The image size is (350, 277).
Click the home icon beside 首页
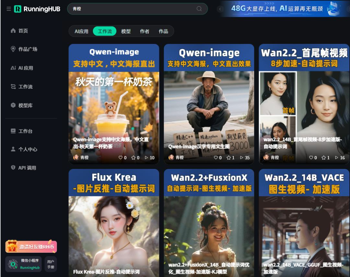click(x=13, y=30)
